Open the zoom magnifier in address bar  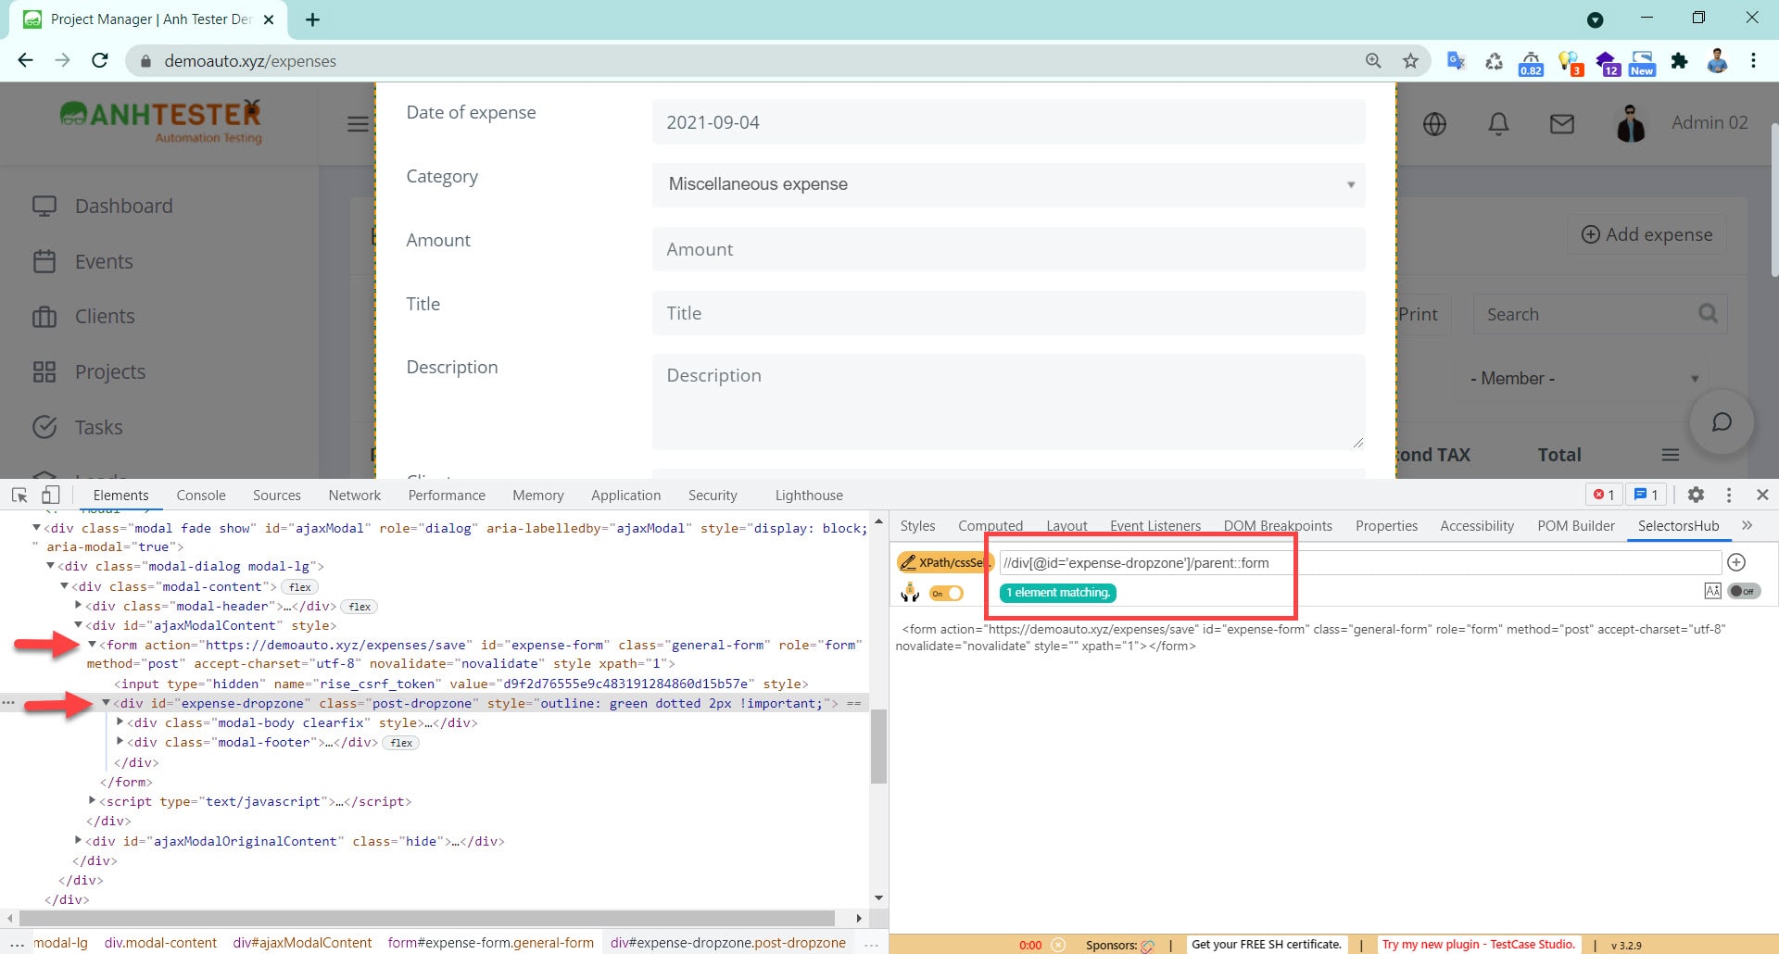click(1373, 60)
